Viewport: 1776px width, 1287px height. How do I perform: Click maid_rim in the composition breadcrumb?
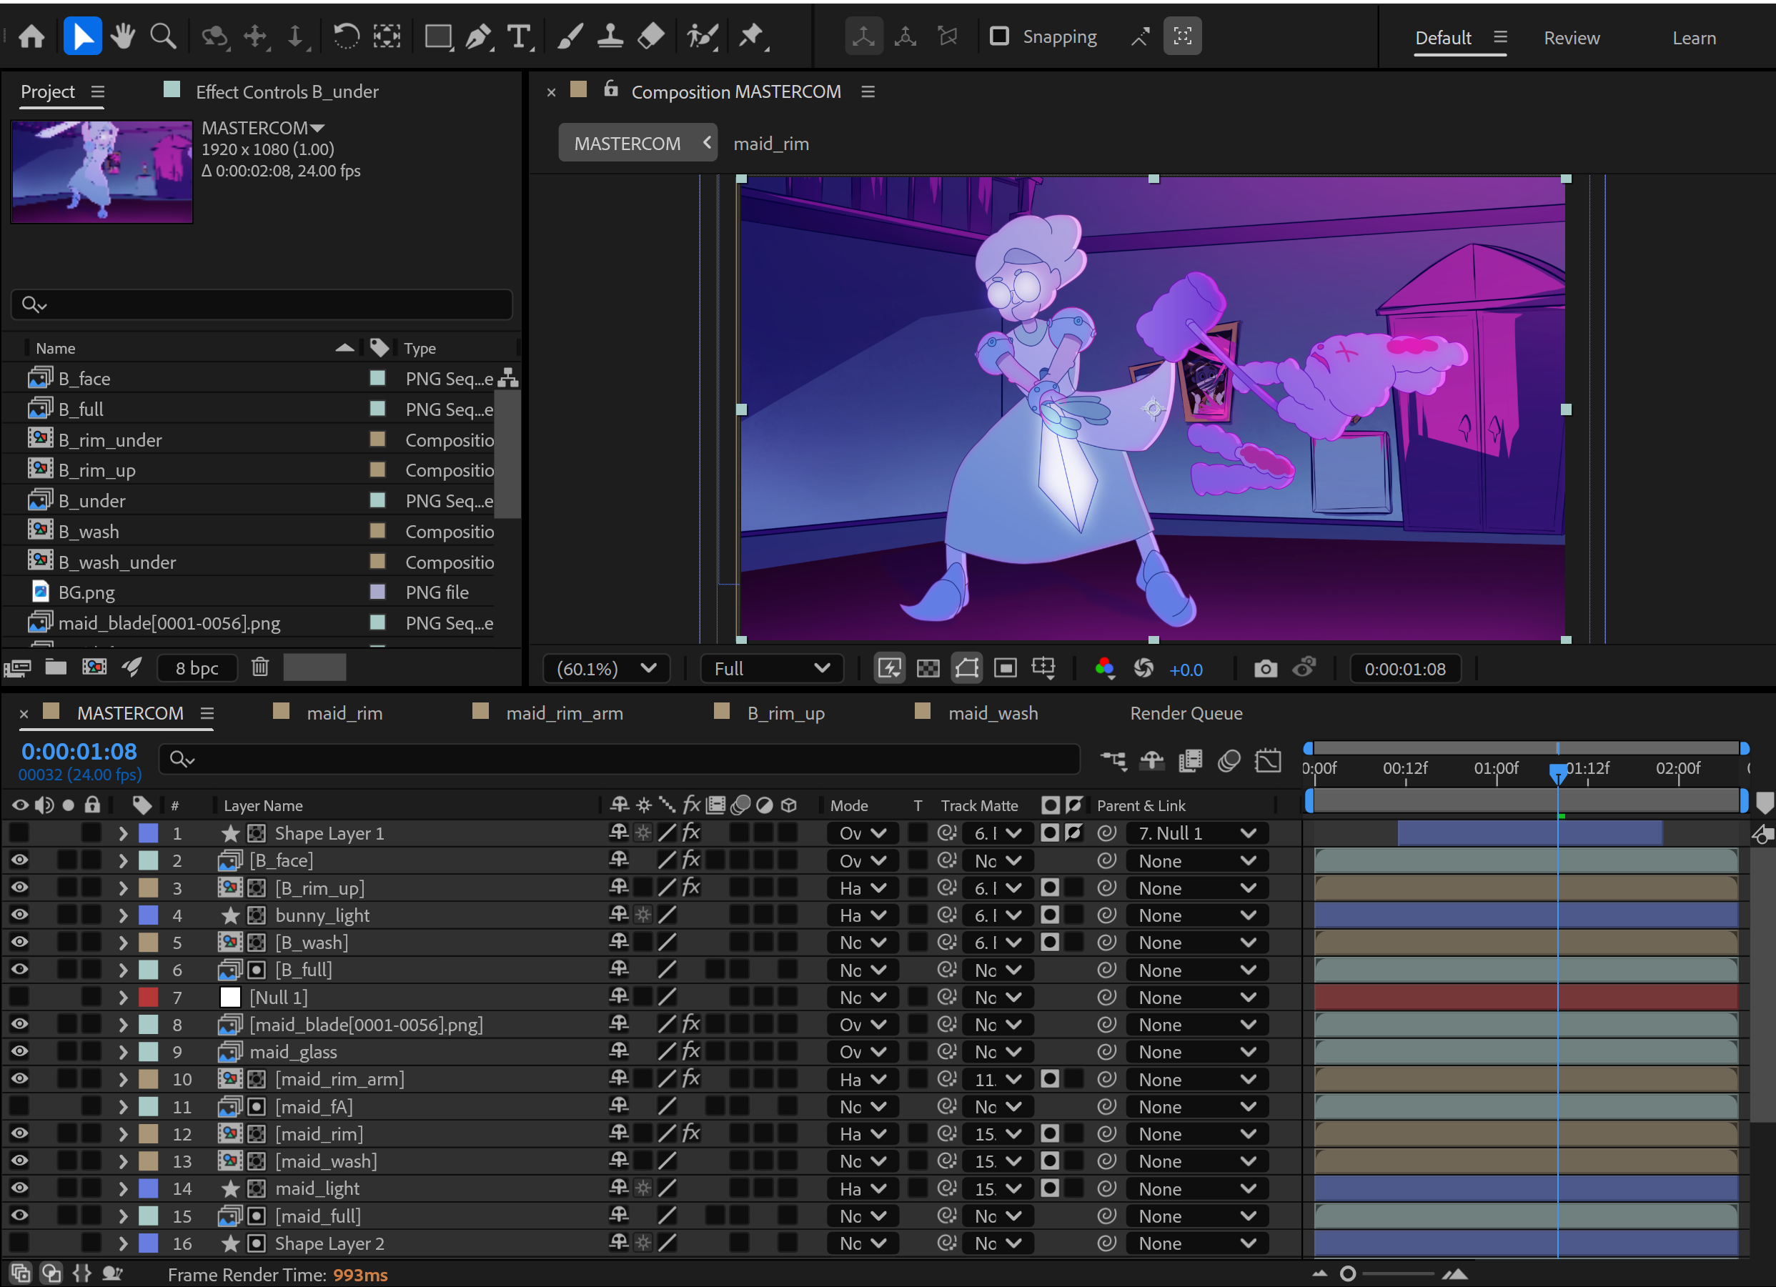pos(770,143)
